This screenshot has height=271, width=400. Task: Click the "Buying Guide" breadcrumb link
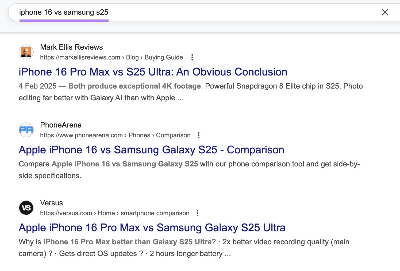pos(164,57)
